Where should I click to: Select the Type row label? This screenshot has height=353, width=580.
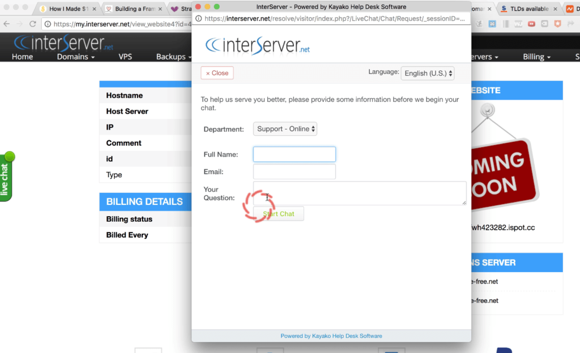(x=114, y=175)
